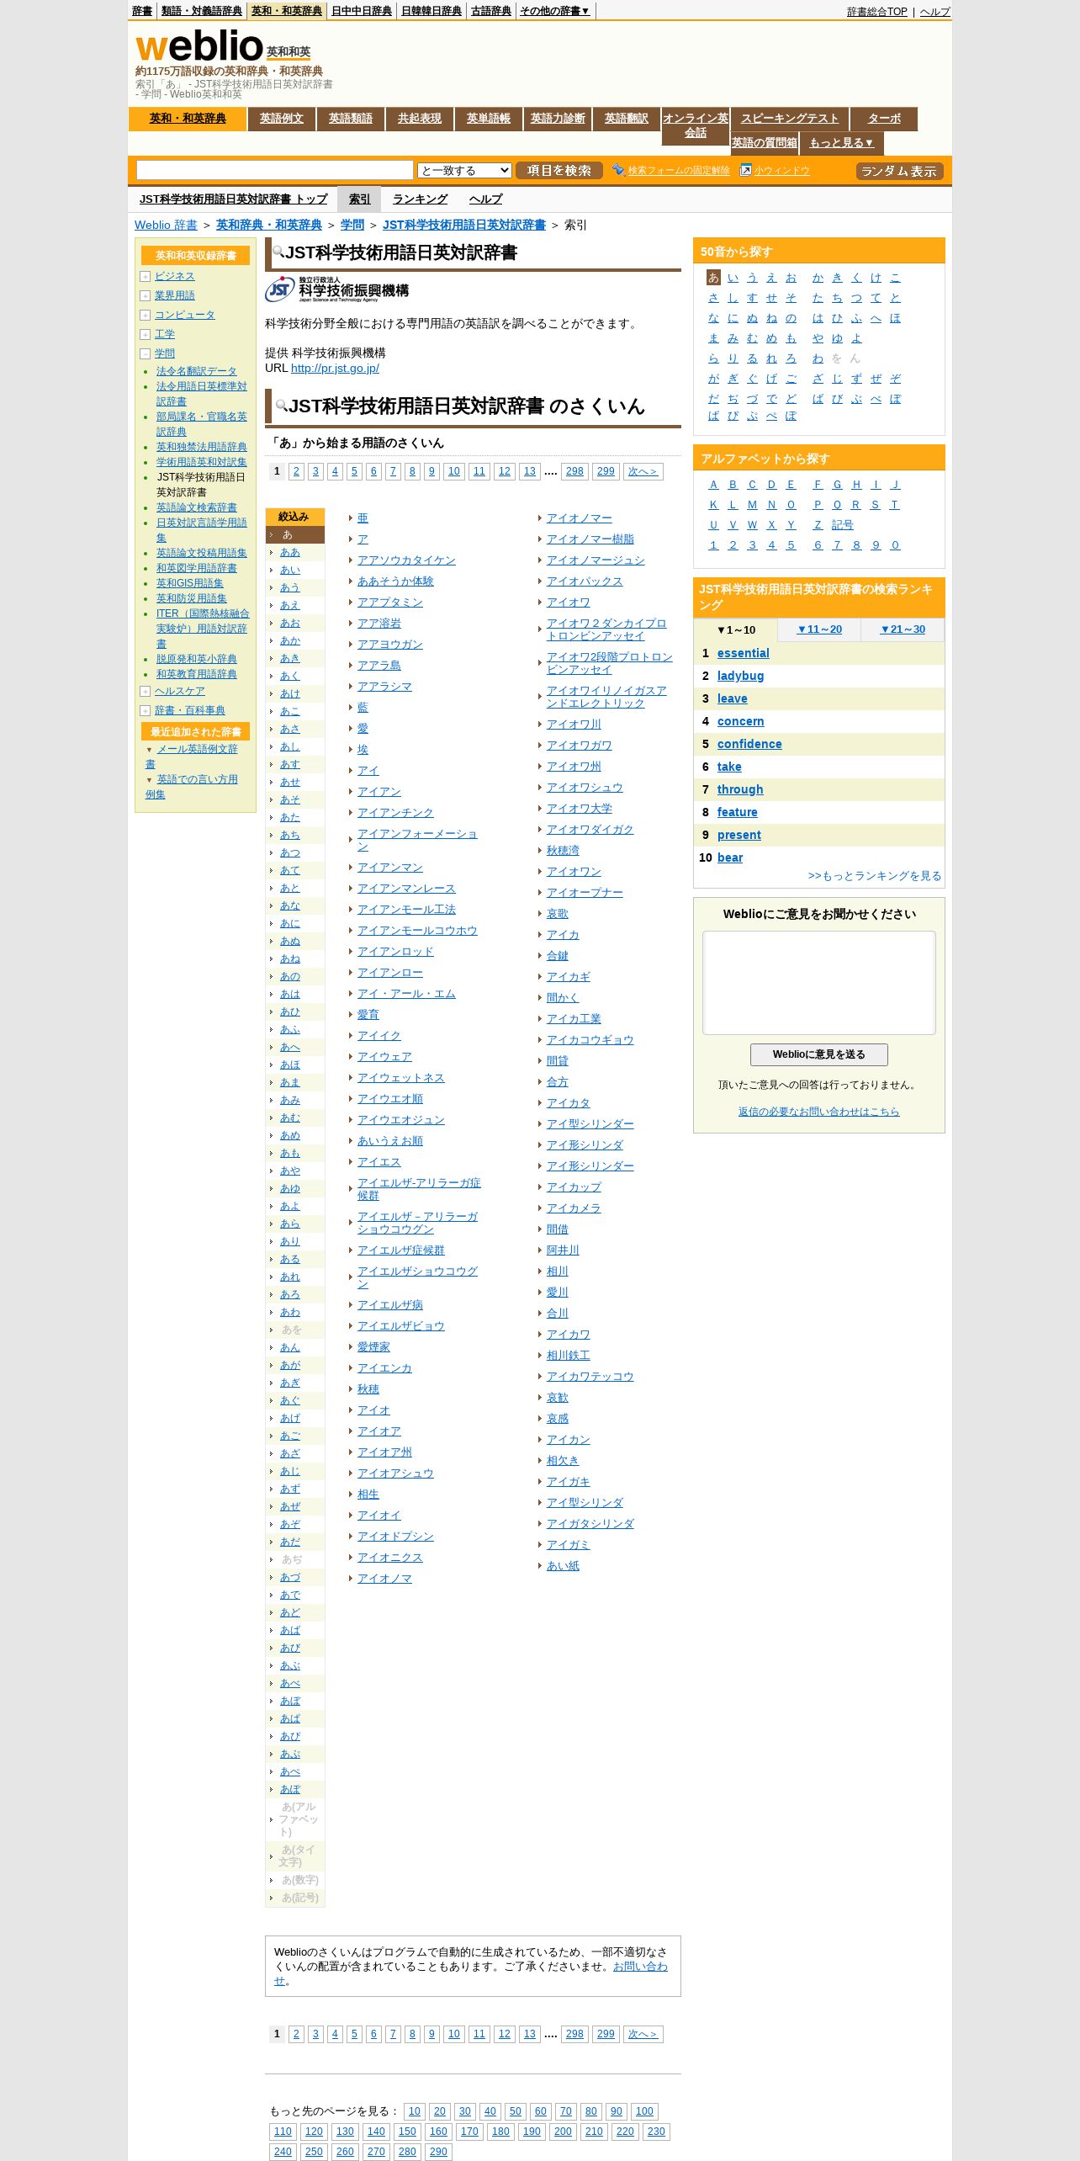The image size is (1080, 2161).
Task: Open ranking entry confidence
Action: [x=749, y=744]
